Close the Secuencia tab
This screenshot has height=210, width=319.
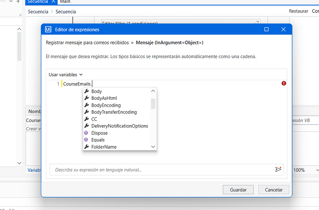pyautogui.click(x=53, y=1)
